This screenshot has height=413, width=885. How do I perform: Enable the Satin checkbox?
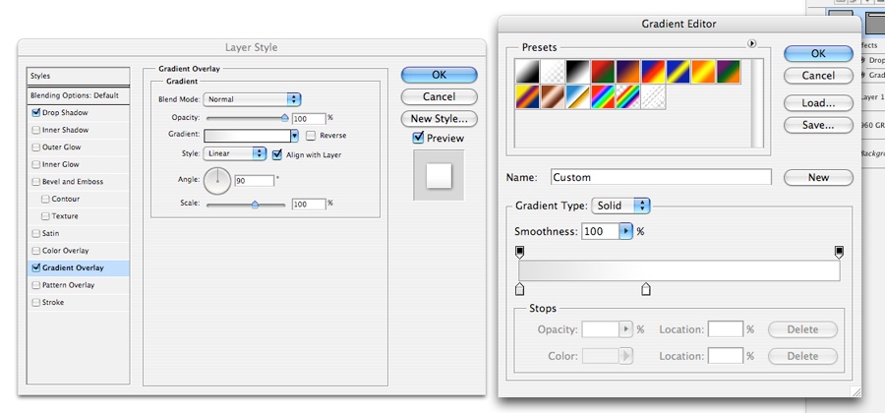pyautogui.click(x=36, y=234)
